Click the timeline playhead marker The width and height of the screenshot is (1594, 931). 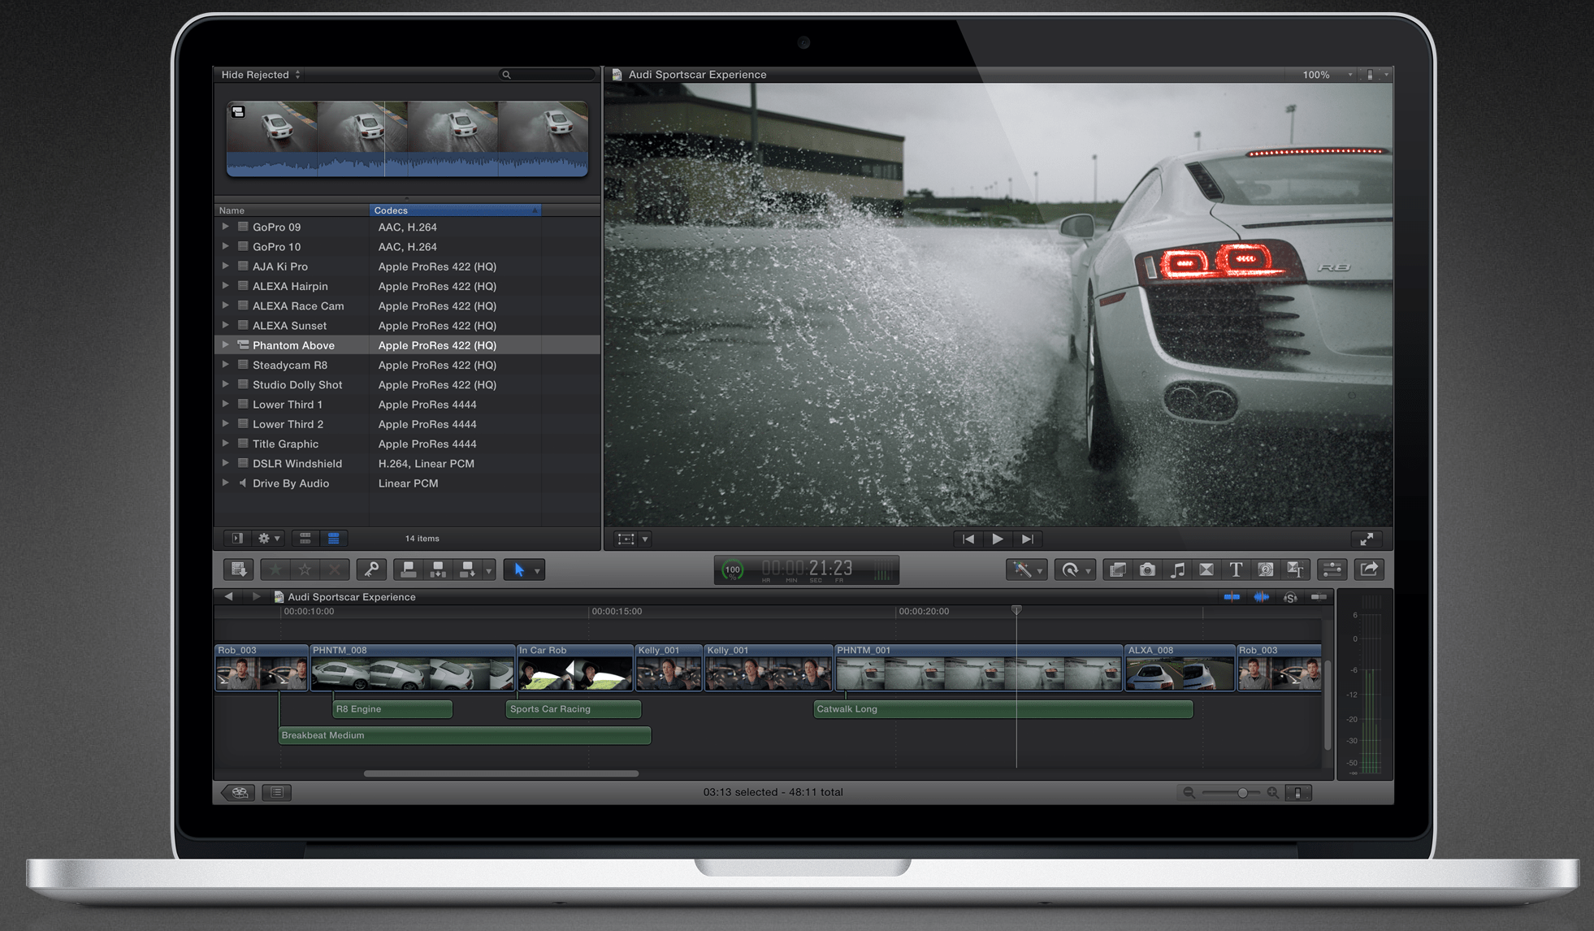pyautogui.click(x=1016, y=609)
